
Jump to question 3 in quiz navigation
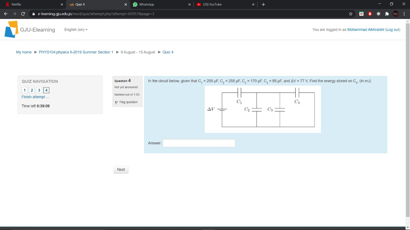click(x=39, y=90)
